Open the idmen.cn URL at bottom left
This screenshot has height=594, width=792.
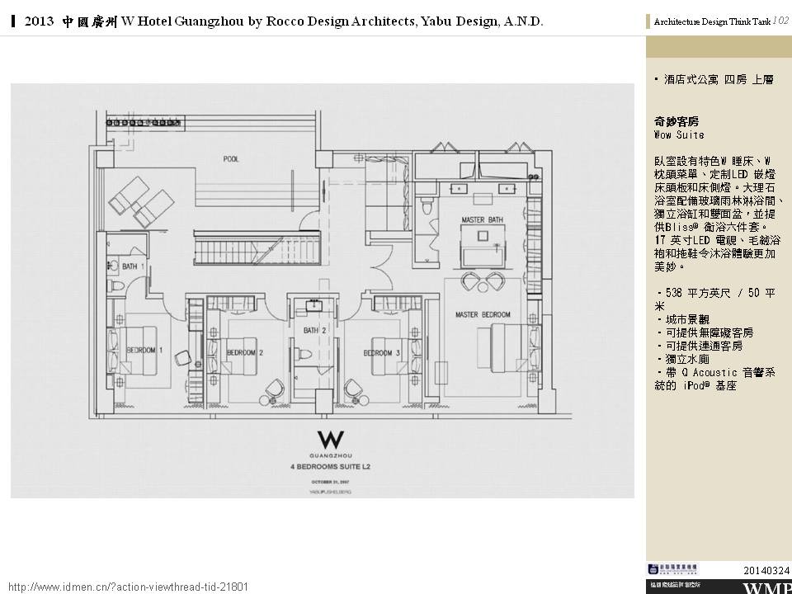click(128, 587)
